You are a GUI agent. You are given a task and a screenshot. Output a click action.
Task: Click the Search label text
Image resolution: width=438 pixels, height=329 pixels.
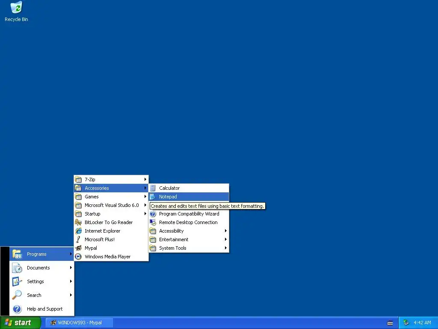click(34, 295)
